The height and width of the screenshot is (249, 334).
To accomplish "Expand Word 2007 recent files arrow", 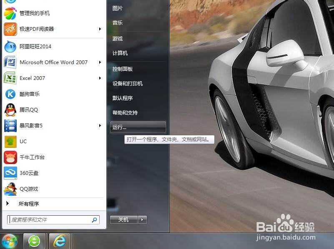I will pos(100,62).
